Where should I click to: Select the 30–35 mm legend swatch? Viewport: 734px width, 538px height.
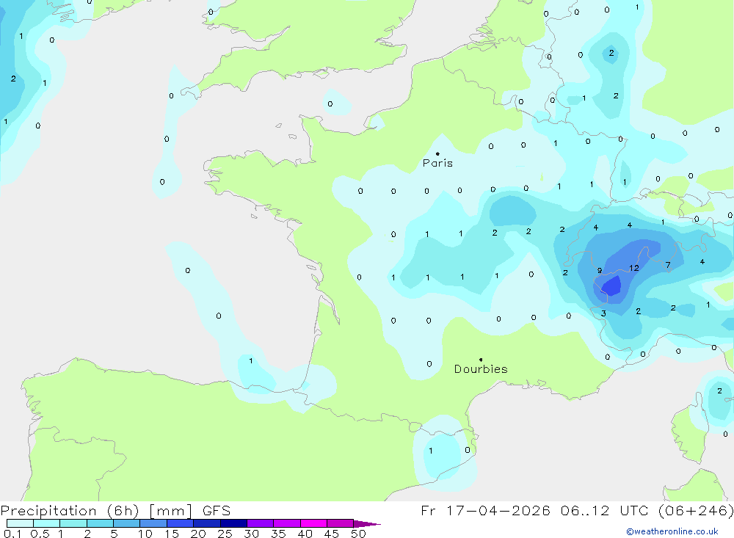(x=260, y=523)
